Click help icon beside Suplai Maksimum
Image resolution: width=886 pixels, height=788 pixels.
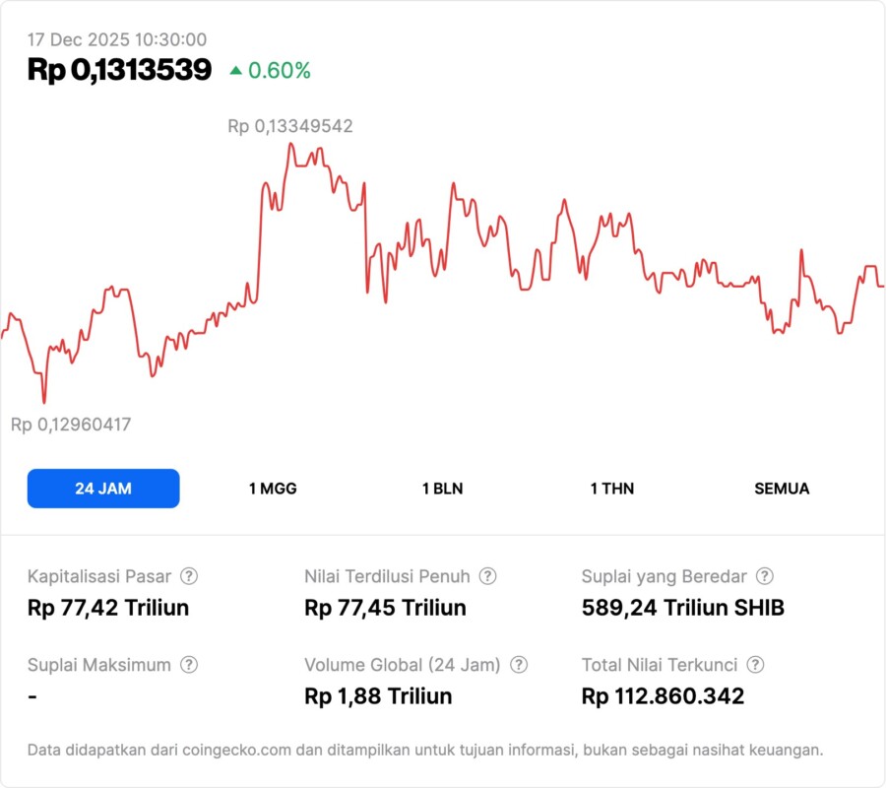(x=189, y=665)
